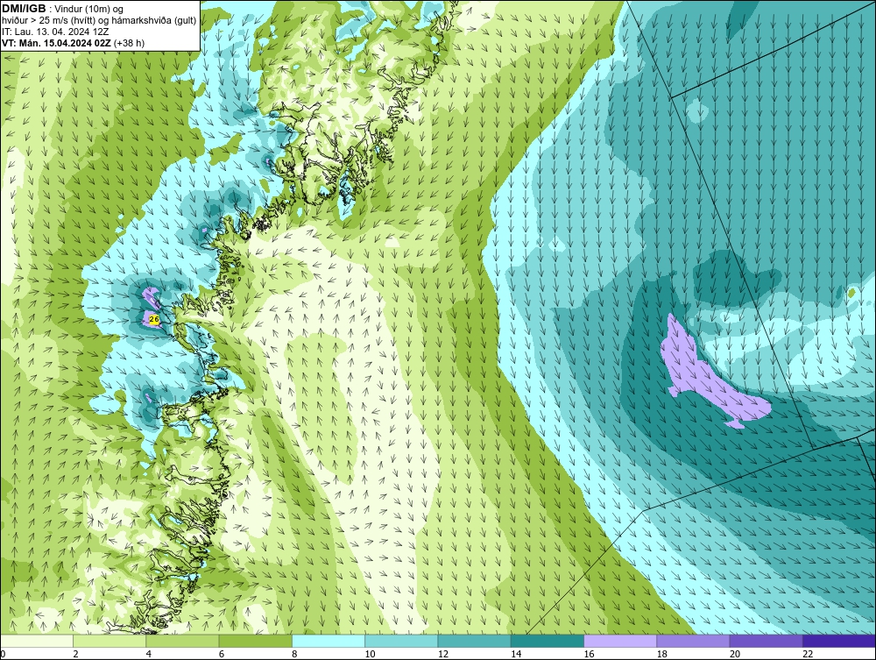Click the '8' label on the color scale

tap(294, 654)
